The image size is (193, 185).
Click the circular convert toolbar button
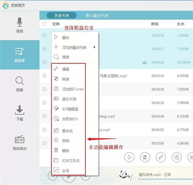(x=145, y=157)
